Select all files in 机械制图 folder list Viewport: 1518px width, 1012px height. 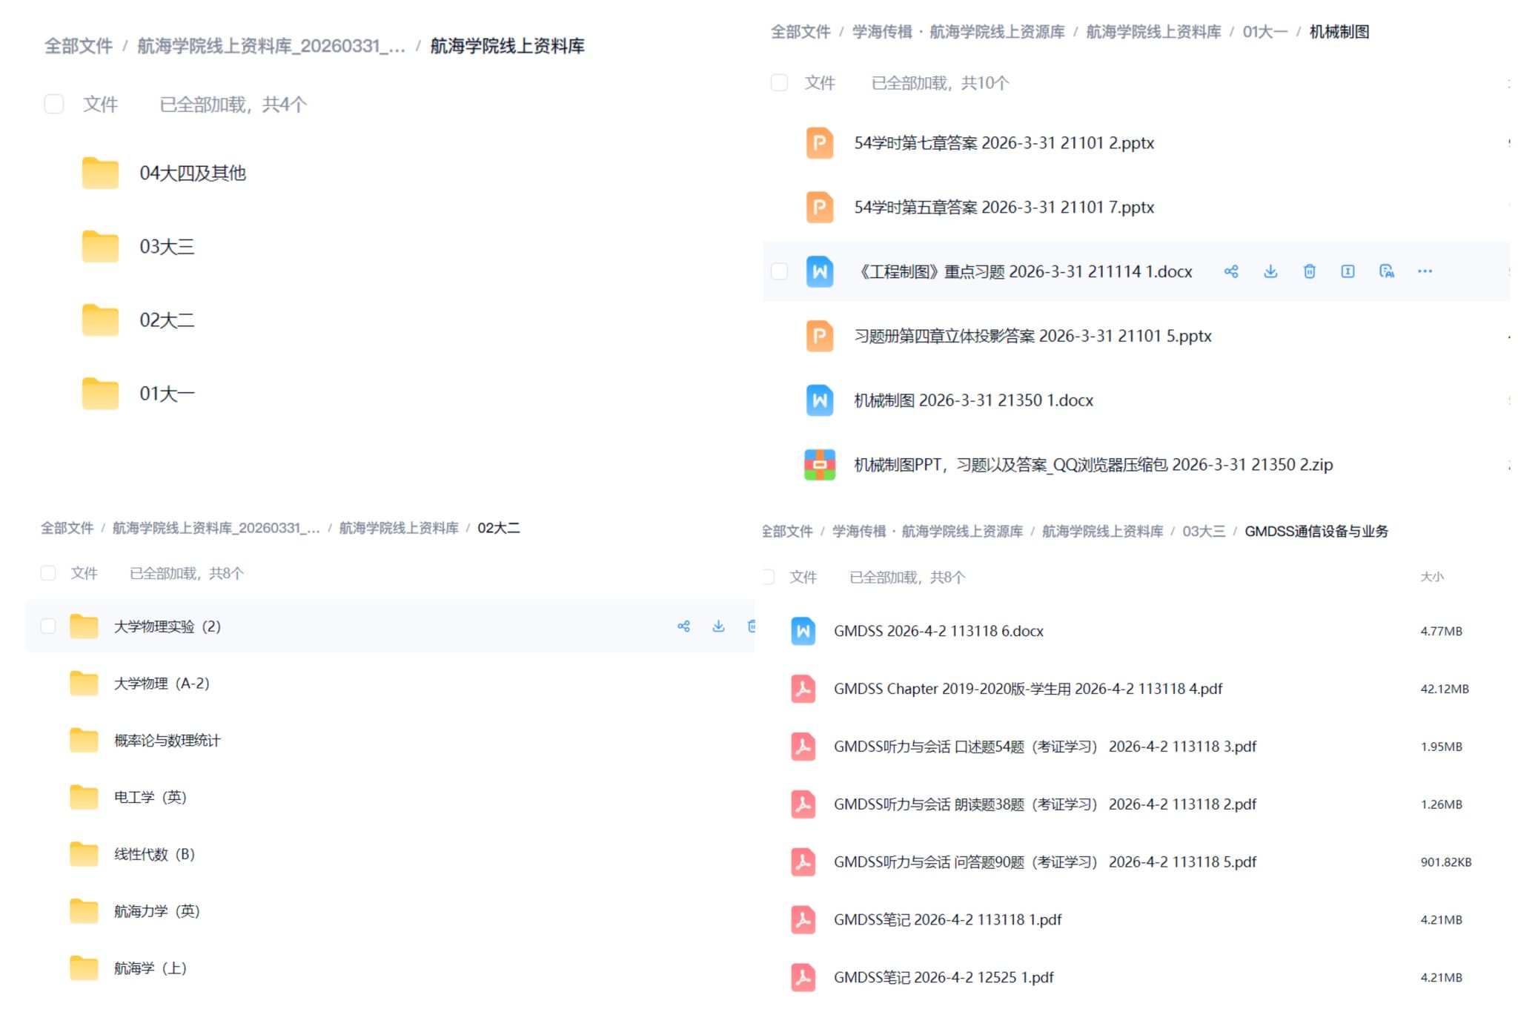(x=779, y=83)
